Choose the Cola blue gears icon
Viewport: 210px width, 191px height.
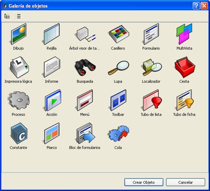(x=119, y=133)
